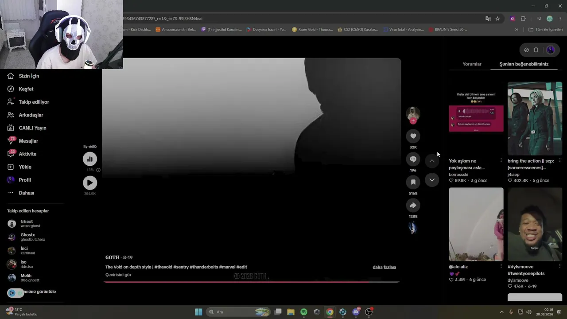The width and height of the screenshot is (567, 319).
Task: Like the video with heart icon
Action: click(x=413, y=136)
